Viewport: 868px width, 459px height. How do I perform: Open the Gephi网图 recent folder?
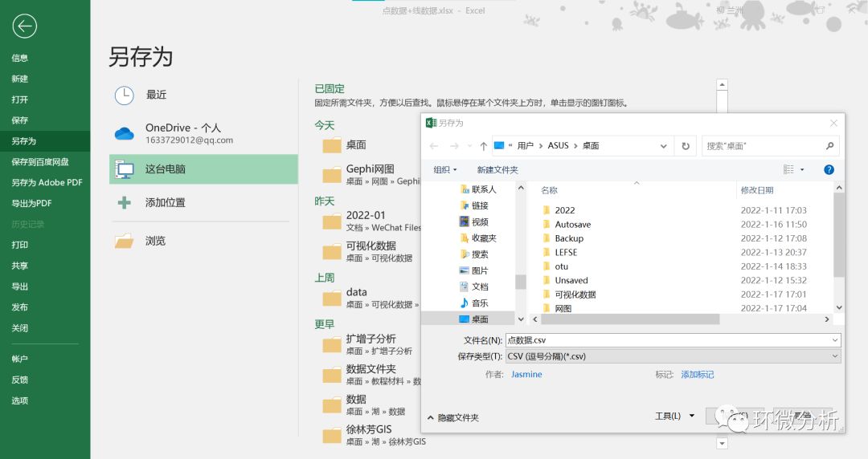tap(368, 174)
